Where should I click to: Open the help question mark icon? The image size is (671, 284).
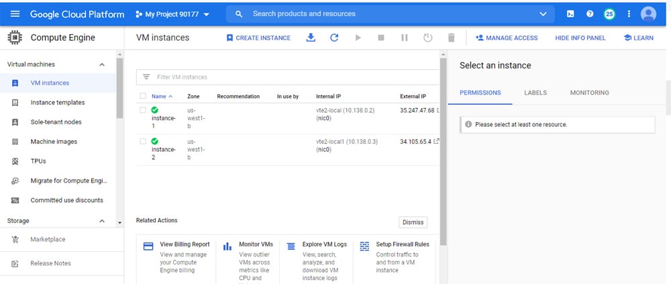pos(590,13)
